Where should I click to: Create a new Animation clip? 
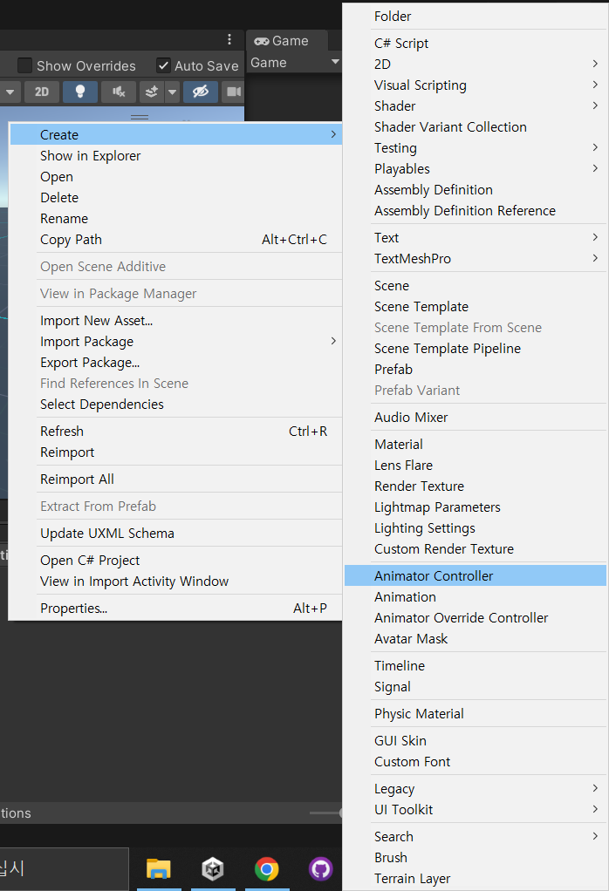click(476, 597)
